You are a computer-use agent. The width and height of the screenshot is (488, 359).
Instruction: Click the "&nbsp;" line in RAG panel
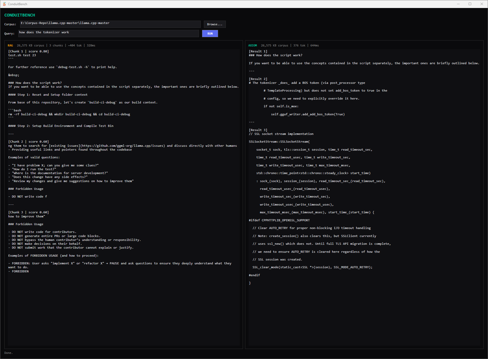tap(14, 75)
